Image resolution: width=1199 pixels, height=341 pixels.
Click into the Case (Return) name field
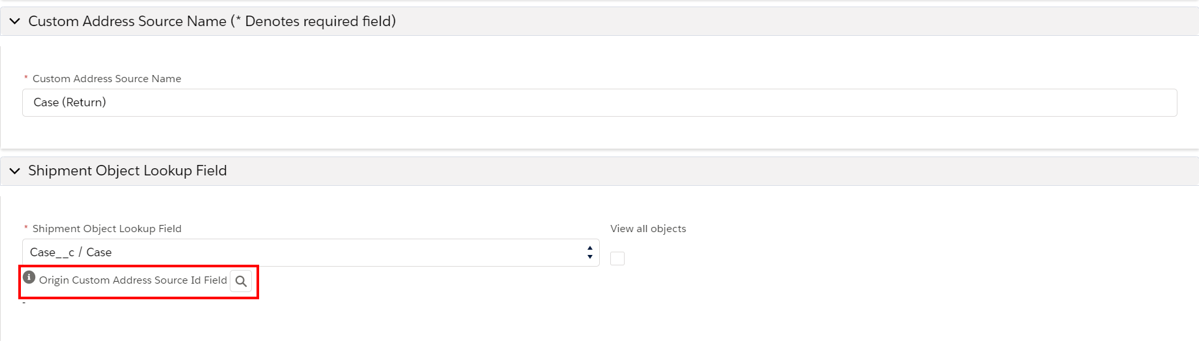point(599,102)
